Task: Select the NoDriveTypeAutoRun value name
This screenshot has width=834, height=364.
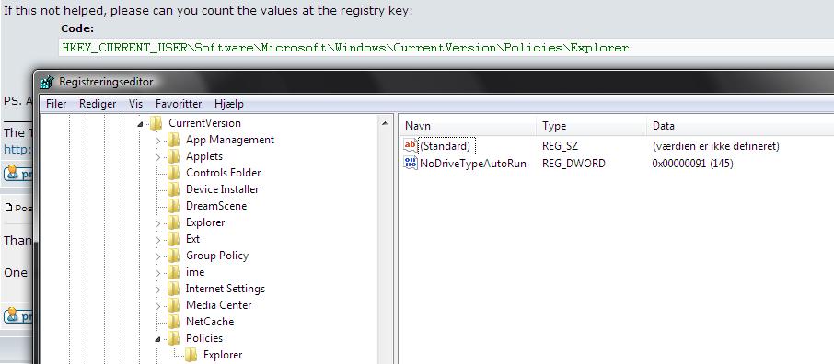Action: coord(473,163)
